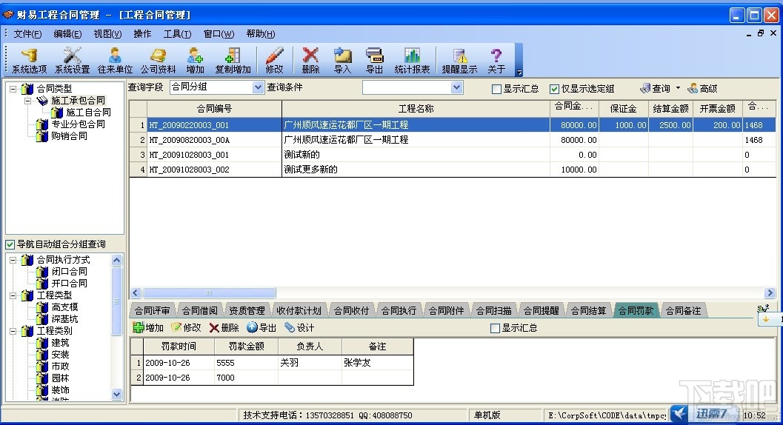Click the 增加 button in penalty panel
This screenshot has width=783, height=425.
coord(148,327)
